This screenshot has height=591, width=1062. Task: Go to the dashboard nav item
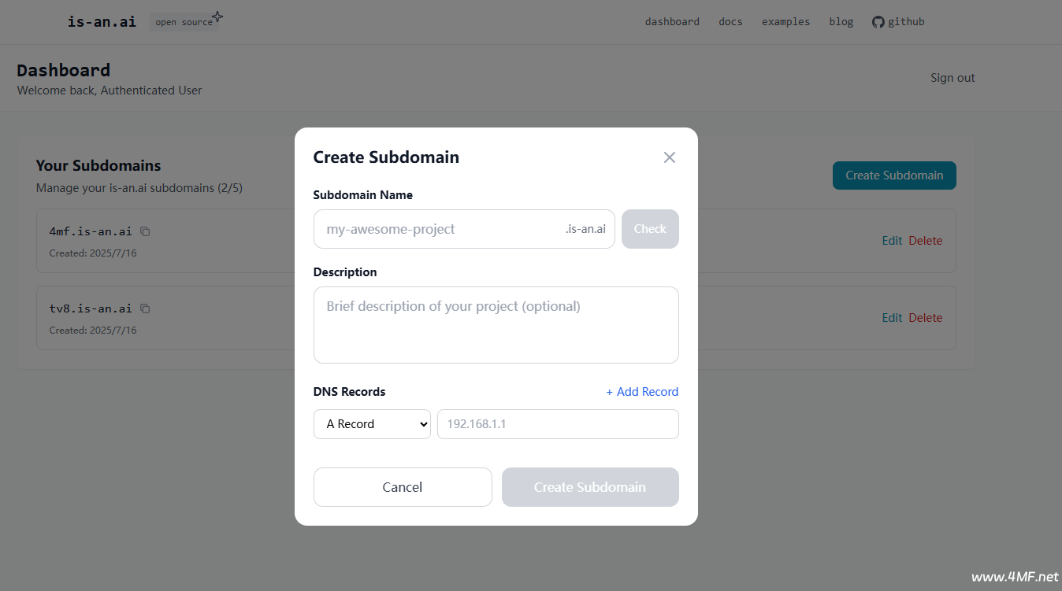click(x=672, y=22)
